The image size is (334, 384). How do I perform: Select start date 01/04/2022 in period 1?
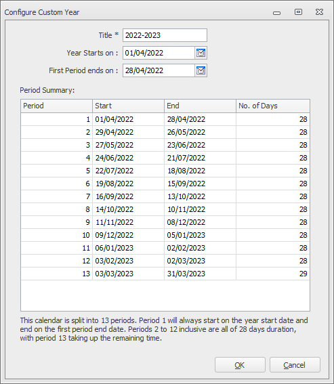click(x=129, y=119)
